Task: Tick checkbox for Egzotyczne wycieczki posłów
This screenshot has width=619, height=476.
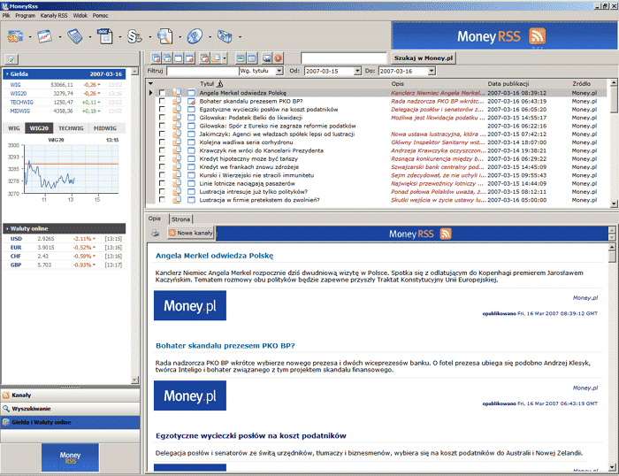Action: 162,110
